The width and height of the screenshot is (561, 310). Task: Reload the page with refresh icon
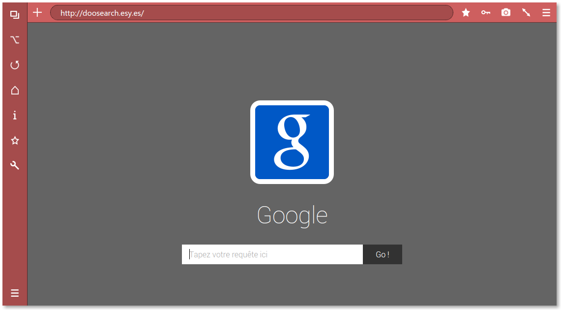click(15, 65)
